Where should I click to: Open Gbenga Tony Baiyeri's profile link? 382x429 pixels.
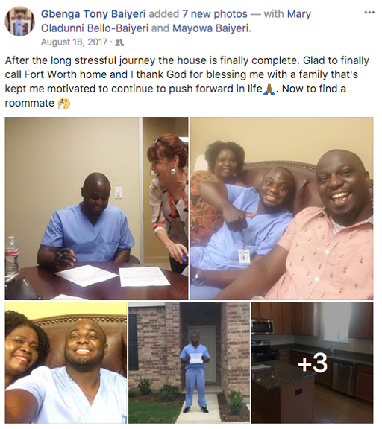(x=93, y=13)
